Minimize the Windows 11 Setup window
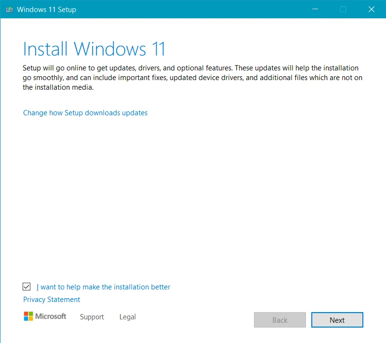 pyautogui.click(x=315, y=9)
